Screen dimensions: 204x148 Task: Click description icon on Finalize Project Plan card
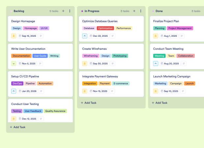point(183,36)
